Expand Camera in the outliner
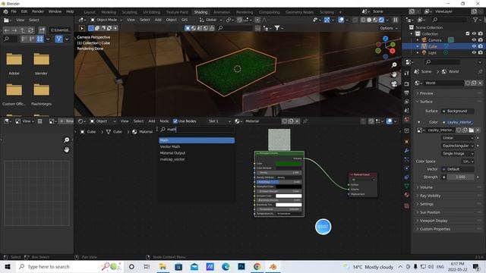 [x=418, y=40]
